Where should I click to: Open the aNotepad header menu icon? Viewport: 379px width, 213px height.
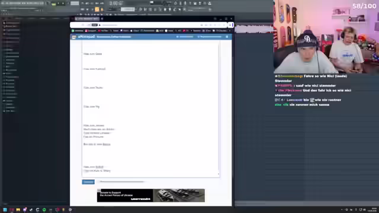click(x=227, y=37)
